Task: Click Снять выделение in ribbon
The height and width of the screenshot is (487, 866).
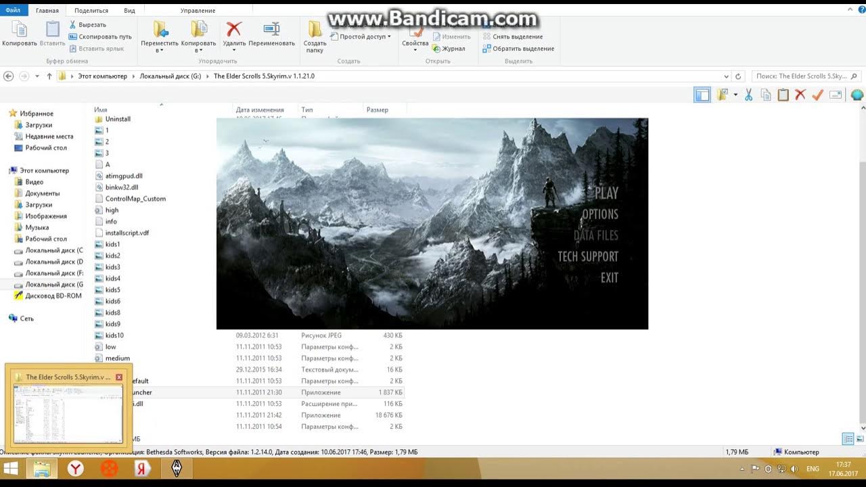Action: [x=513, y=37]
